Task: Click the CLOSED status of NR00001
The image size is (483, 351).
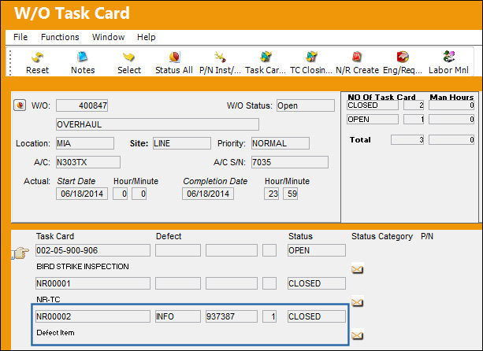Action: pyautogui.click(x=317, y=283)
